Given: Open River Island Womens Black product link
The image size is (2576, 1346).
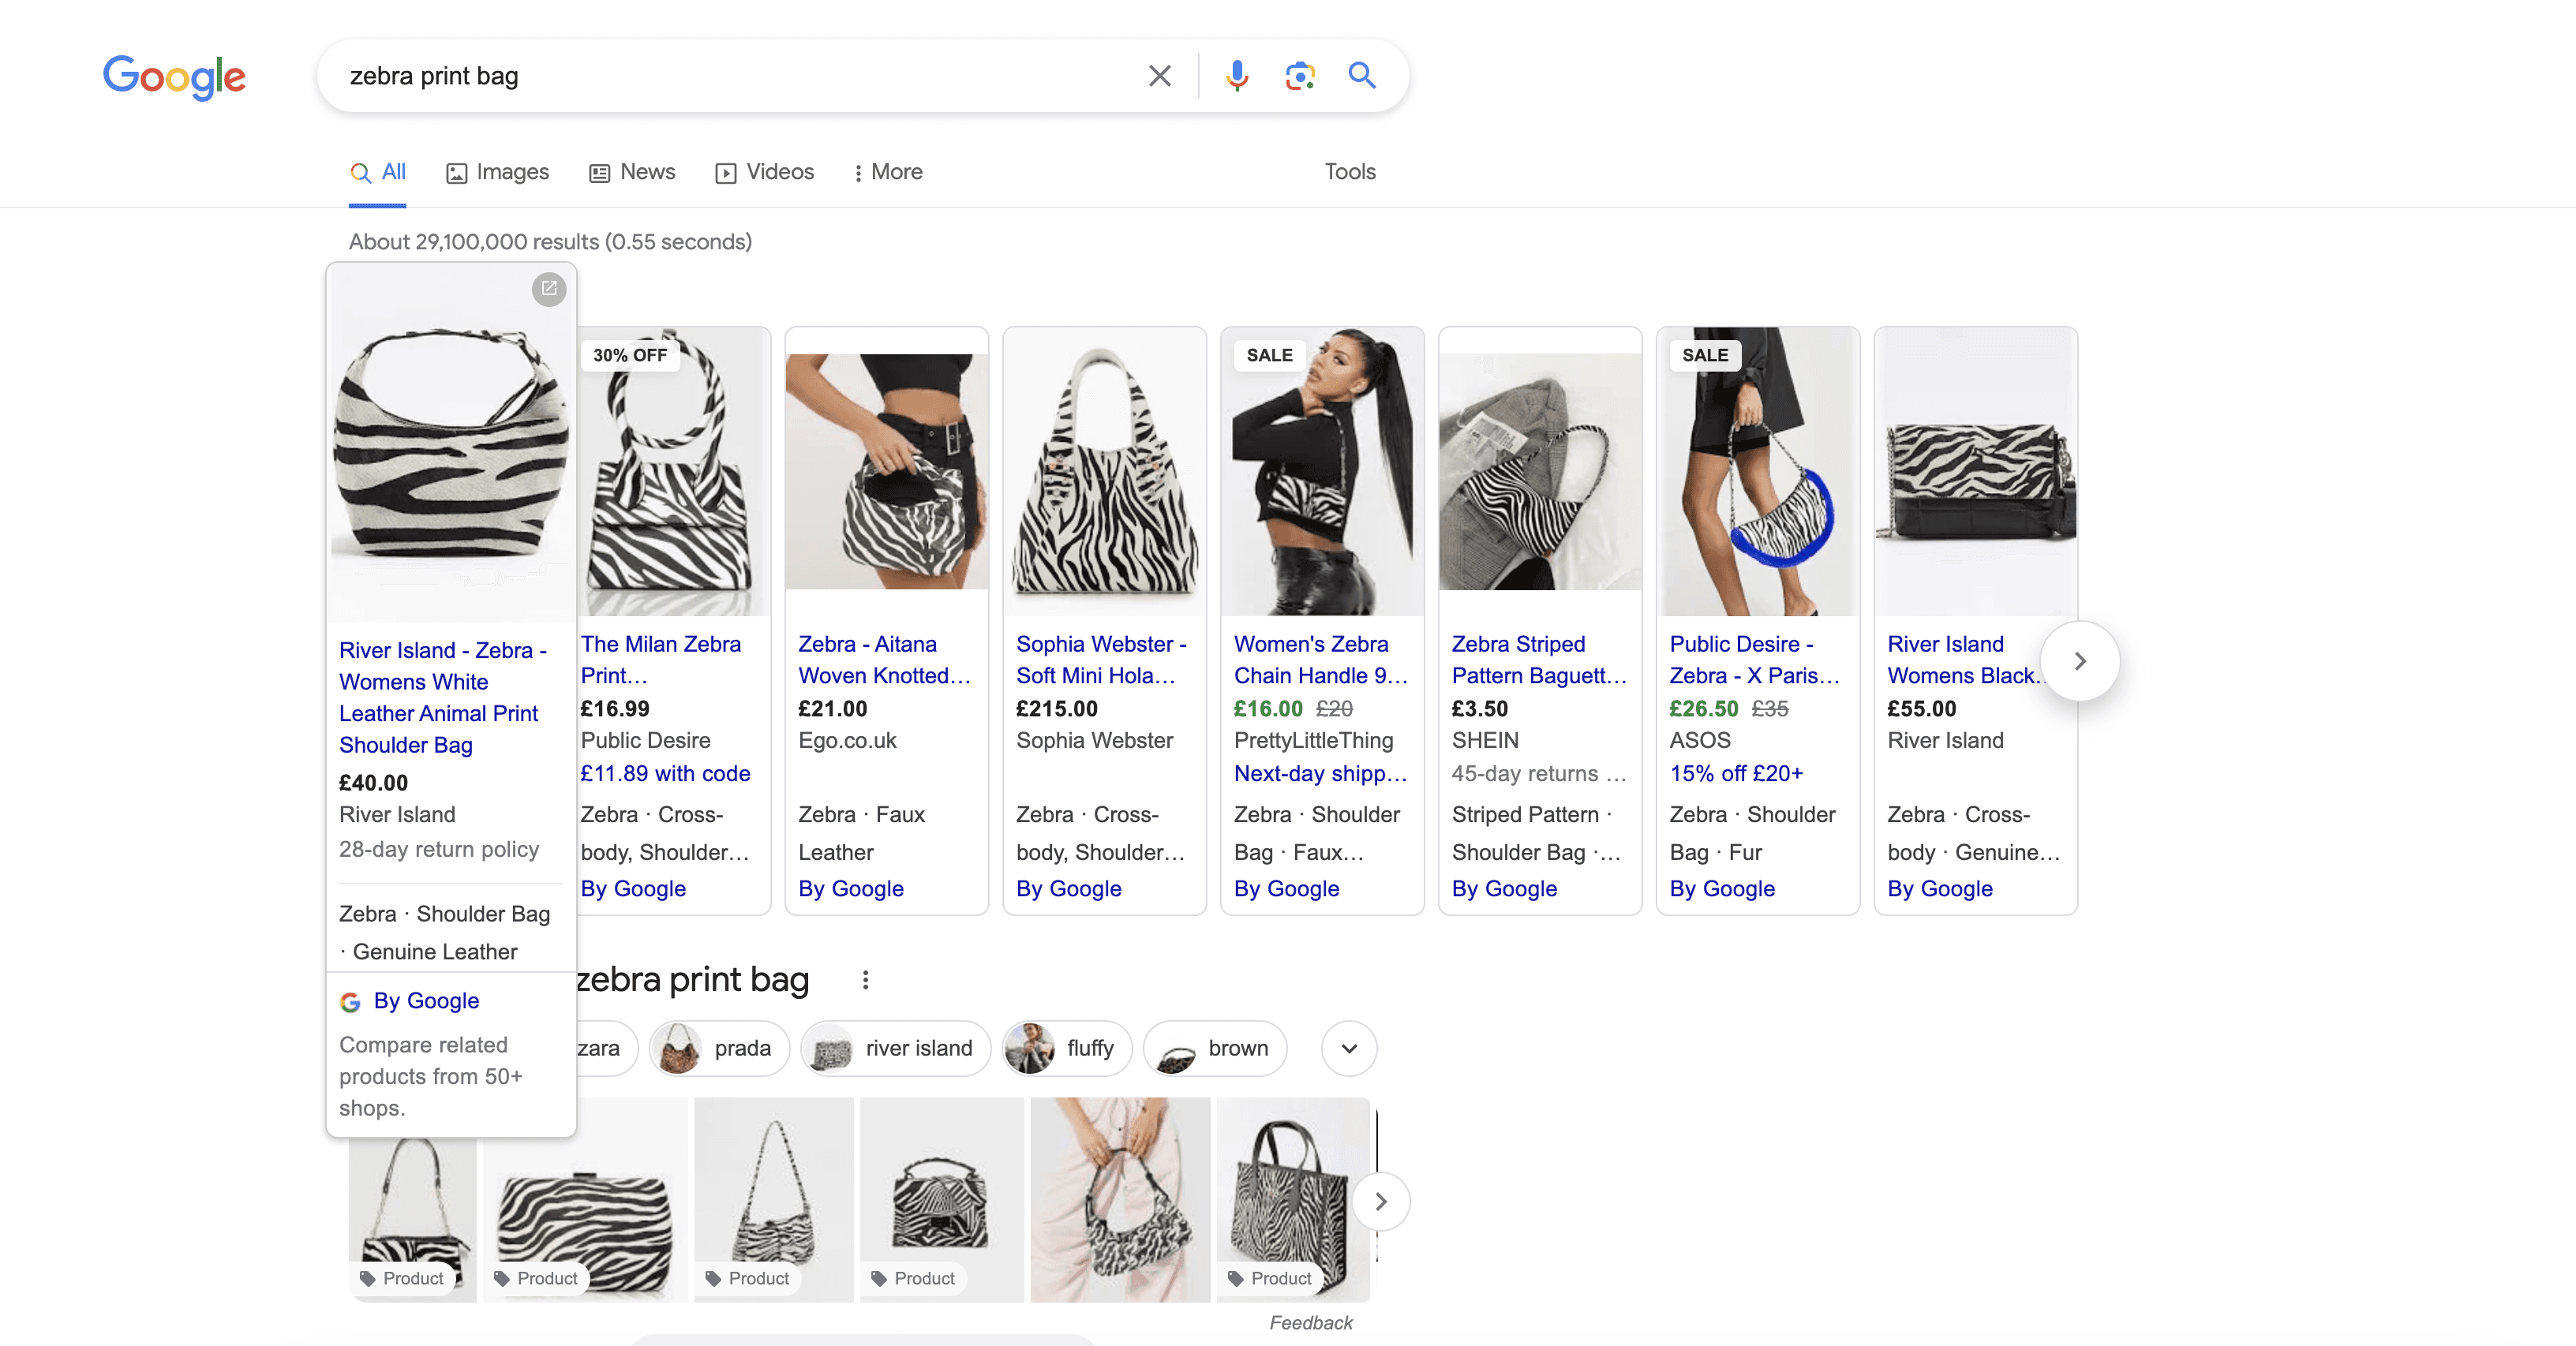Looking at the screenshot, I should point(1961,659).
